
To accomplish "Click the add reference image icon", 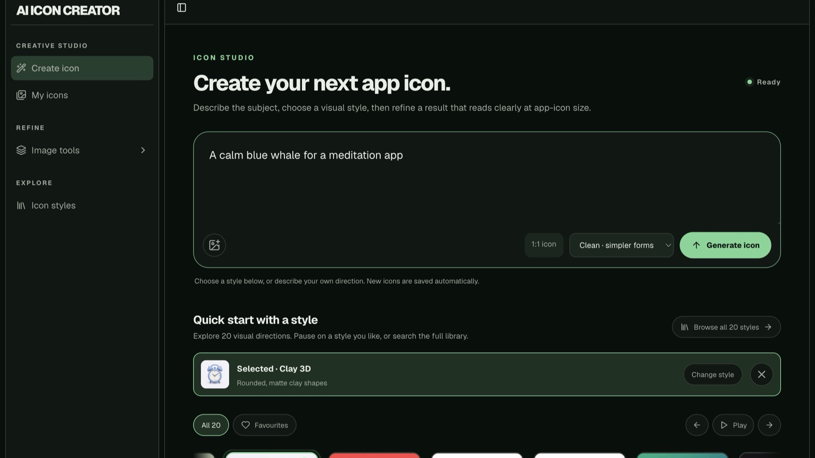I will (214, 245).
